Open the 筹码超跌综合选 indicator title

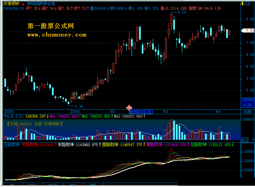point(41,4)
